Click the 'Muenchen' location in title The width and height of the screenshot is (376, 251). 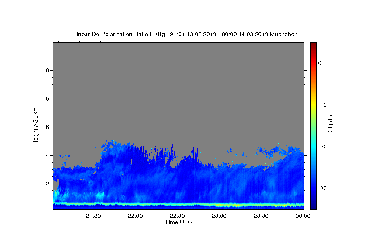pos(284,34)
